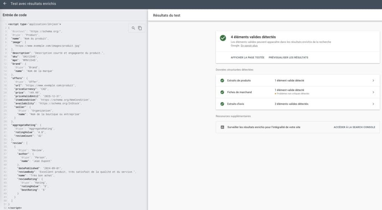
Task: Click '2 éléments valides détectés' text
Action: pos(291,104)
